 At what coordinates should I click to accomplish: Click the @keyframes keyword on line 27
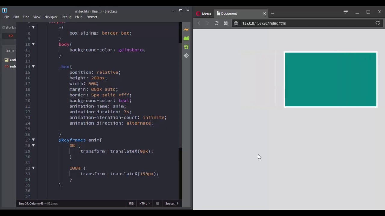[x=72, y=140]
